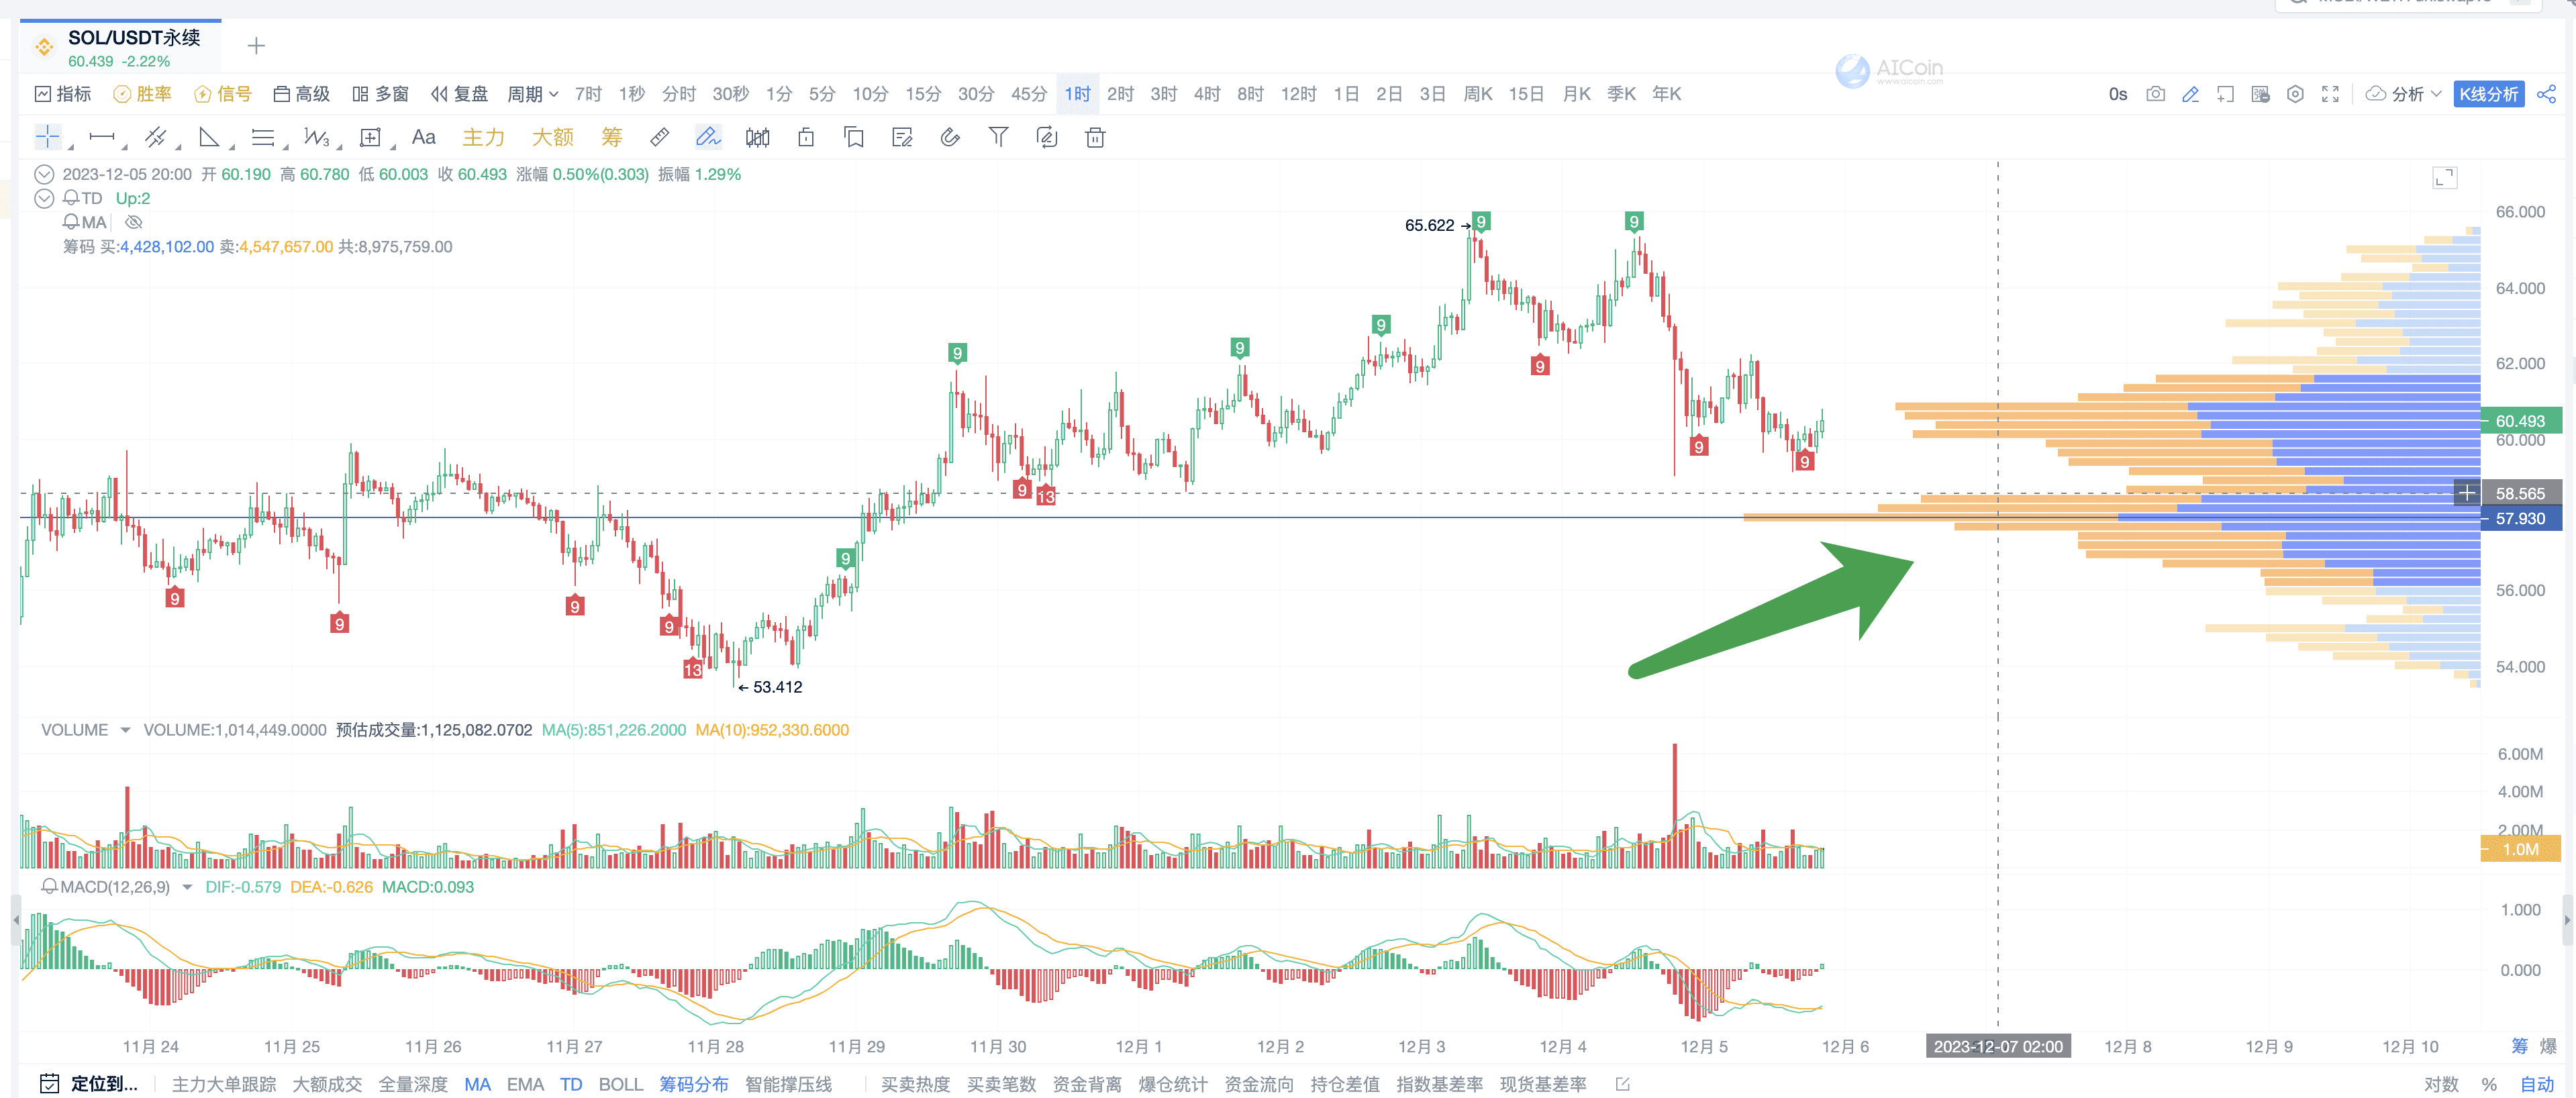Viewport: 2576px width, 1098px height.
Task: Click the share icon
Action: click(2546, 94)
